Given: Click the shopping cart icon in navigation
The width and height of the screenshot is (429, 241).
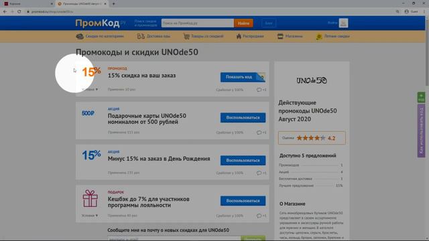Looking at the screenshot, I should 186,36.
